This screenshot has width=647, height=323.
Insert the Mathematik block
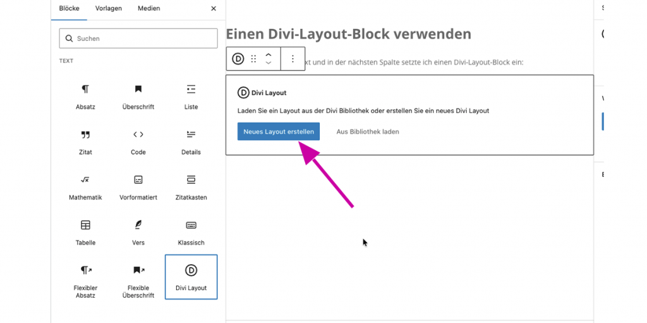pos(85,187)
